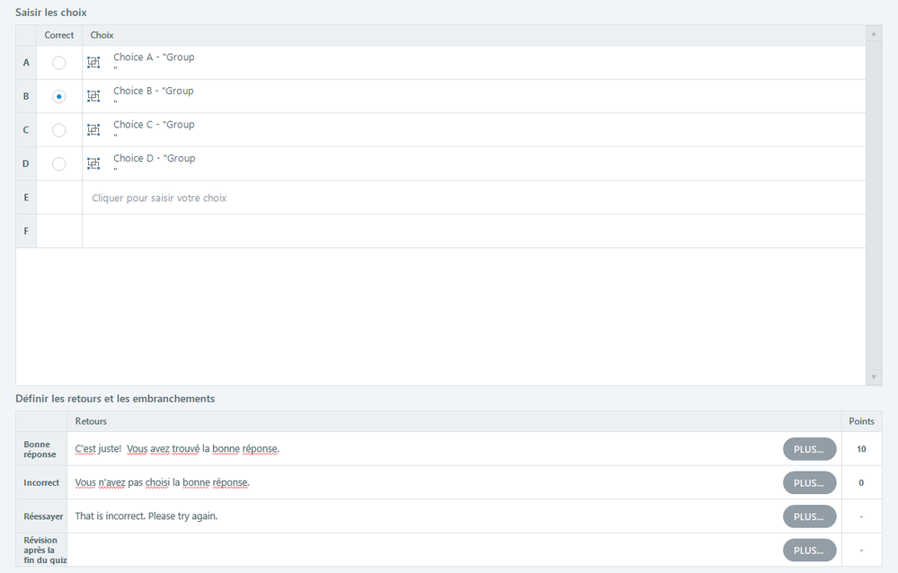Edit the 10 points value for Bonne réponse
The height and width of the screenshot is (573, 898).
[x=861, y=449]
